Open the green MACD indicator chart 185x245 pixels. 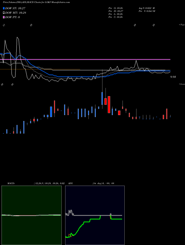(31, 215)
